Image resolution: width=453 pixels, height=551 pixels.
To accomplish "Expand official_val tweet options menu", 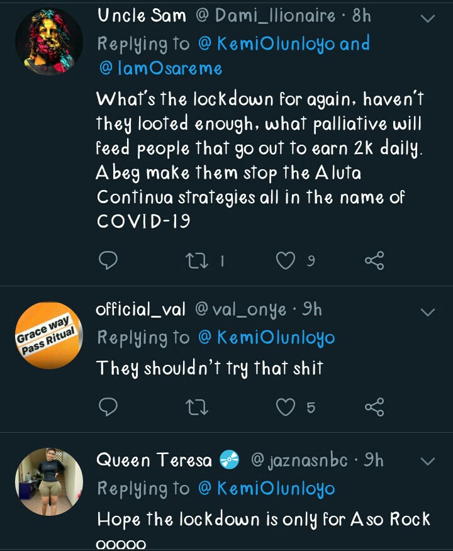I will 427,311.
